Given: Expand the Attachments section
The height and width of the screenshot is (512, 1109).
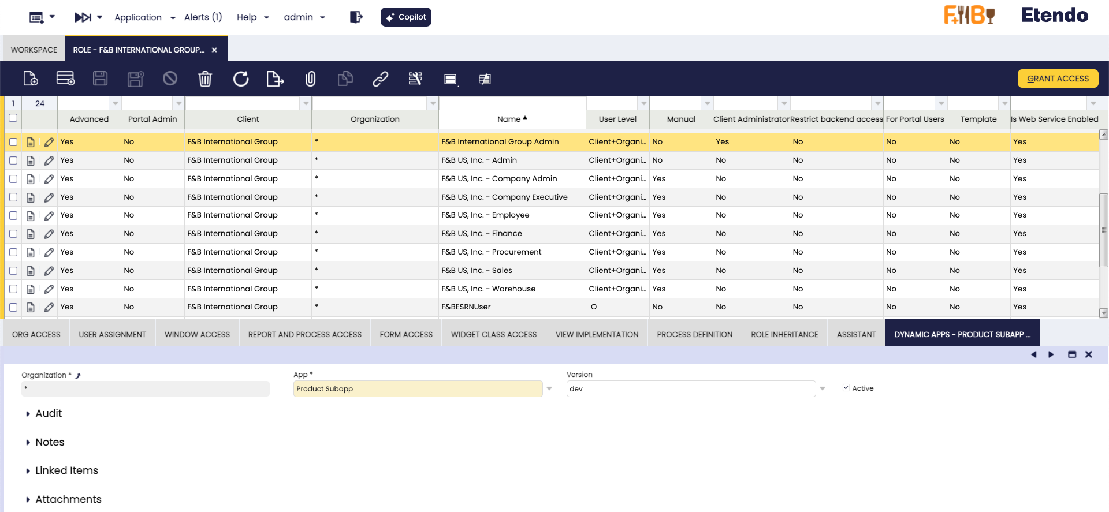Looking at the screenshot, I should tap(68, 499).
